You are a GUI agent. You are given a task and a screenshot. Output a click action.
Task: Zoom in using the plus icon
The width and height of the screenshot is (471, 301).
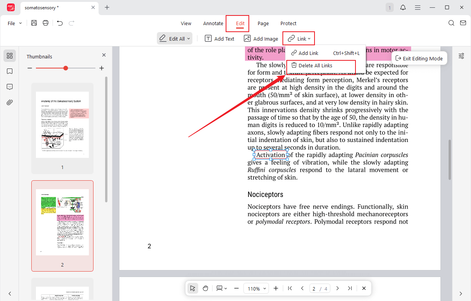click(276, 288)
